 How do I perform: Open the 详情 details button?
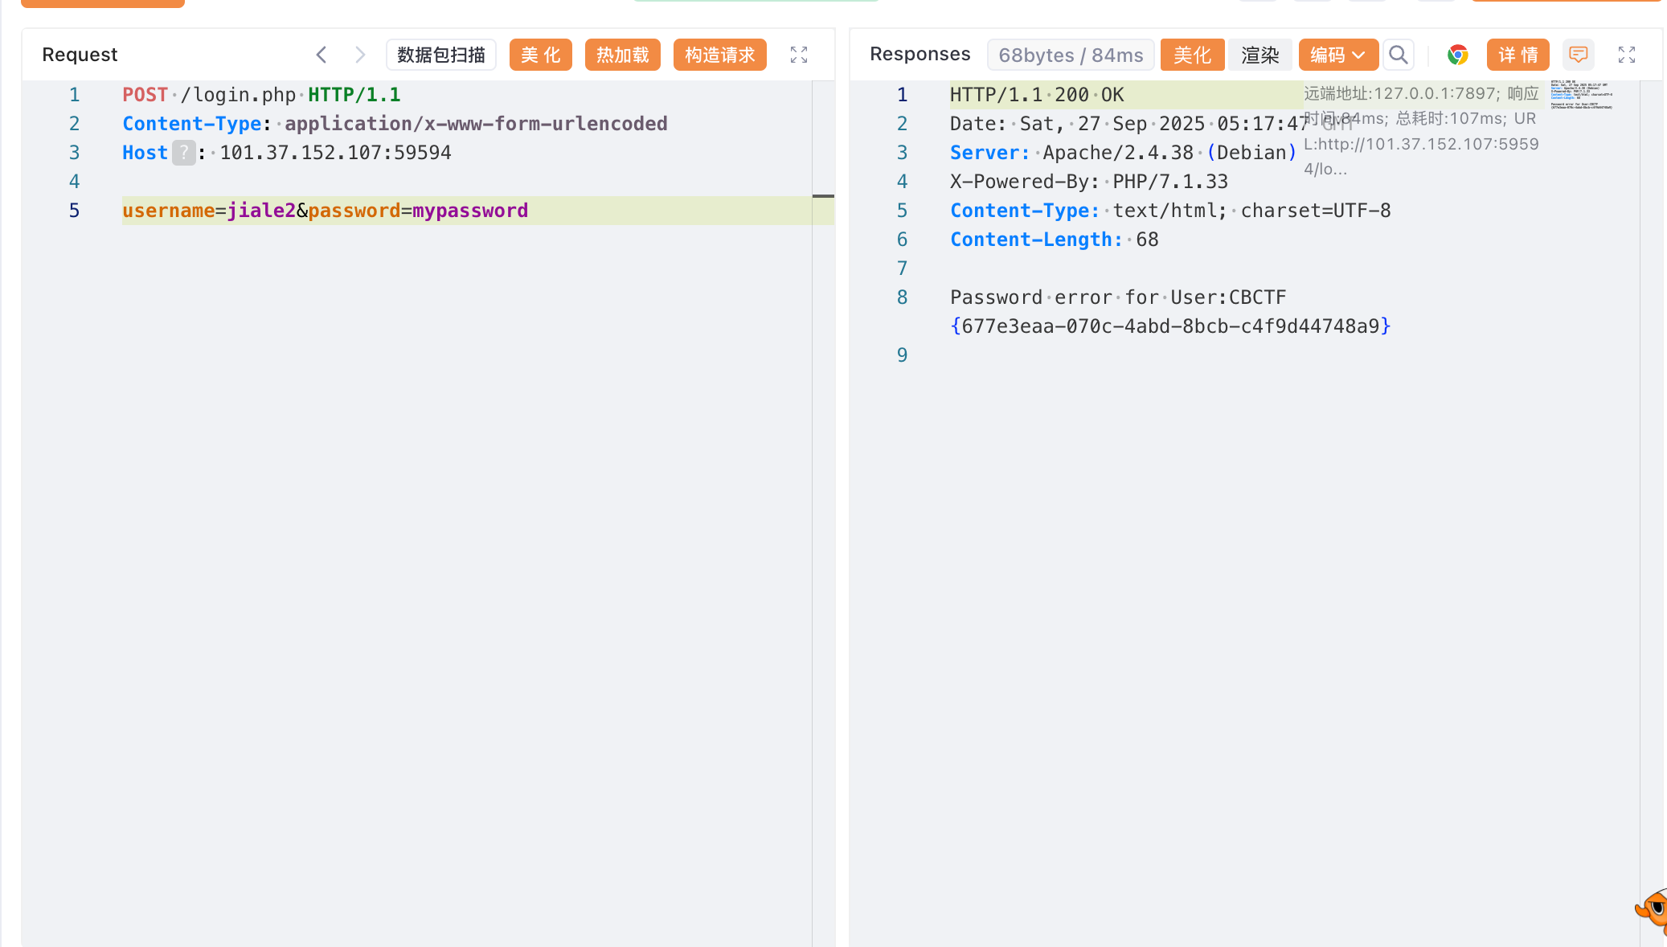tap(1518, 55)
